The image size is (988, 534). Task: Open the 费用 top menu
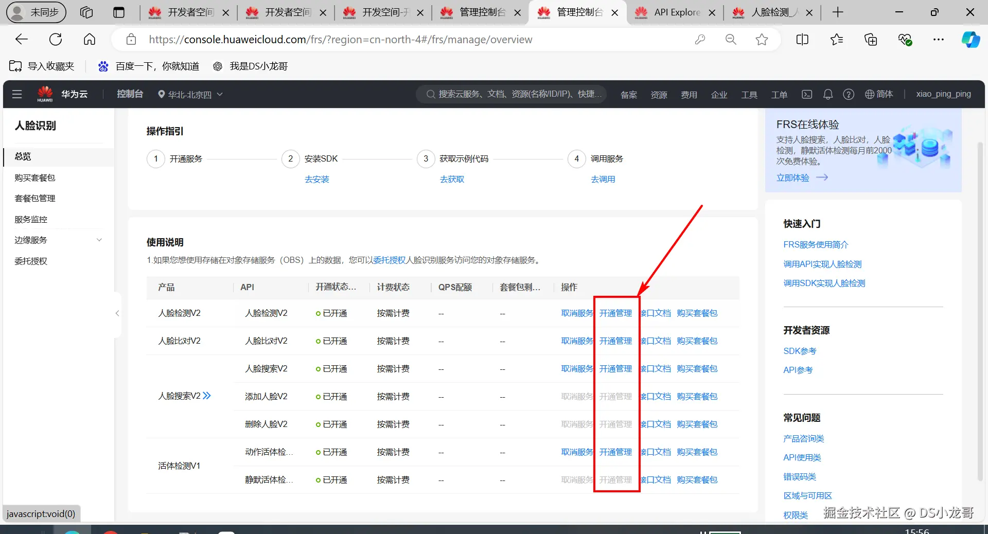689,95
